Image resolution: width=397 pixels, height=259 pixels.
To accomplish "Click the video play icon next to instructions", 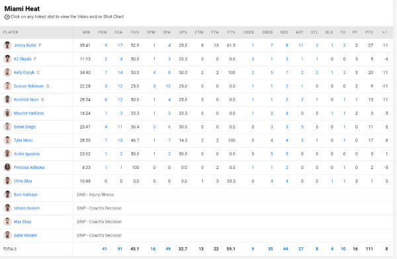I will click(x=7, y=17).
